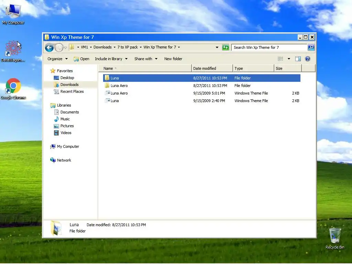Open Include in library menu

(111, 59)
